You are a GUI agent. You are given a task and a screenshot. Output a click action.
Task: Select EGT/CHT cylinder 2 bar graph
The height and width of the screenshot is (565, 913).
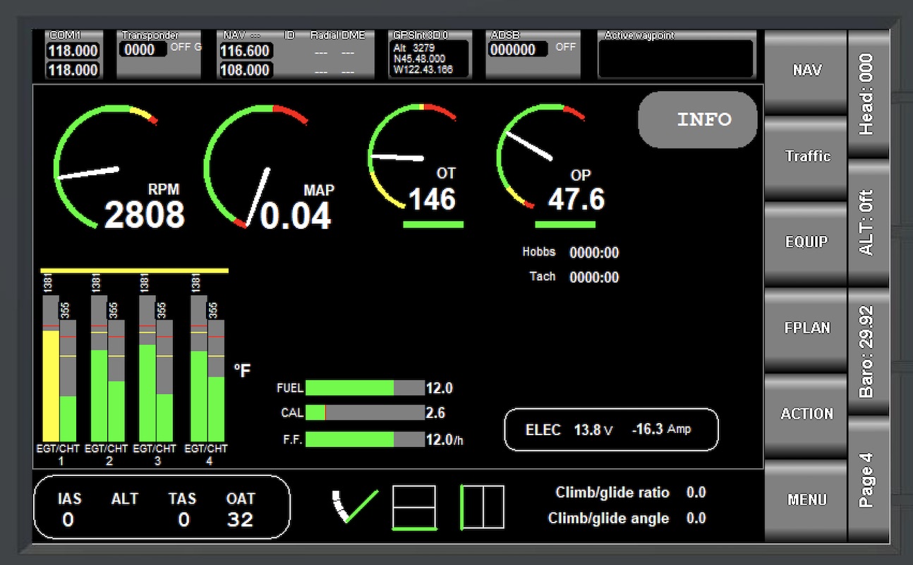(108, 369)
